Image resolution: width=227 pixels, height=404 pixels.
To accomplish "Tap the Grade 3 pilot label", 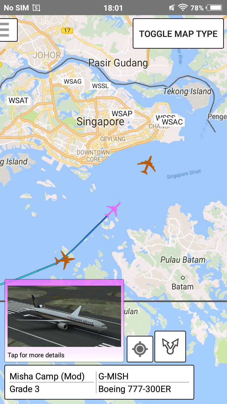I will (x=25, y=389).
